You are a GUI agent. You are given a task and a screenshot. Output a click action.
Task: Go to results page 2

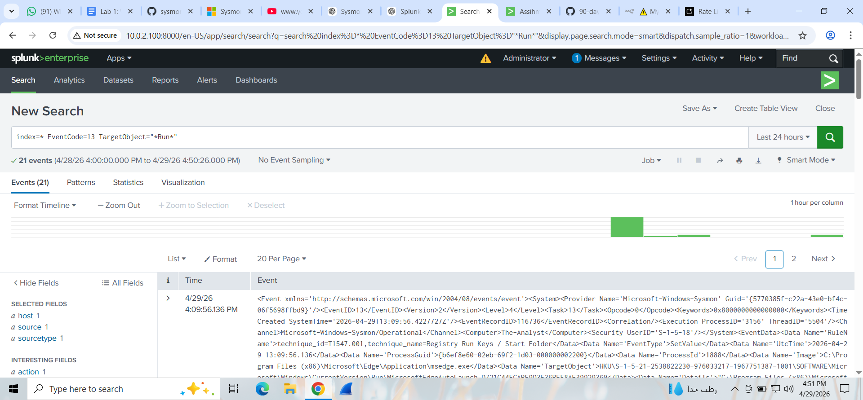pos(794,259)
